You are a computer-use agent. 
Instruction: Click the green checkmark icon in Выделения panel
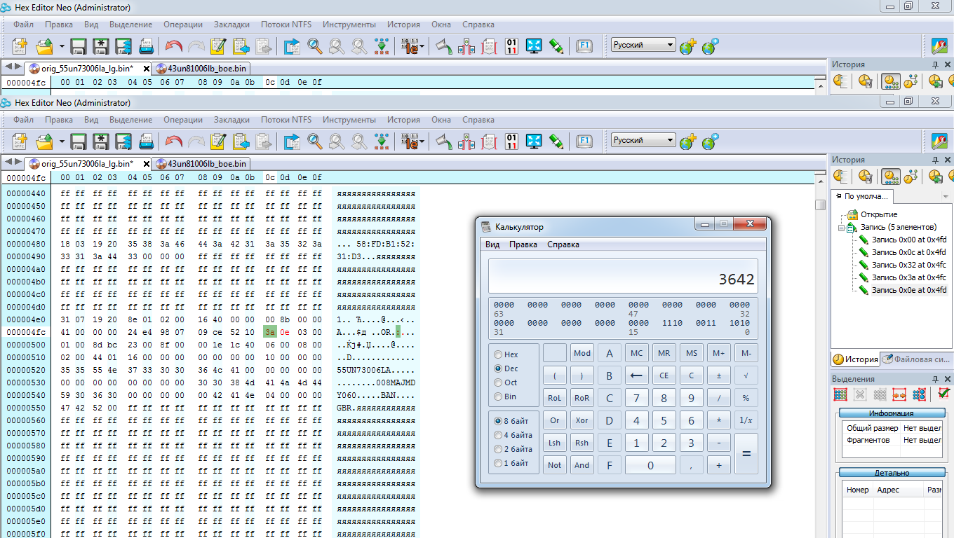943,394
